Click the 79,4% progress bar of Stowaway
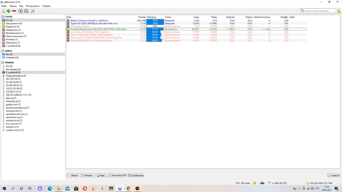 [155, 38]
